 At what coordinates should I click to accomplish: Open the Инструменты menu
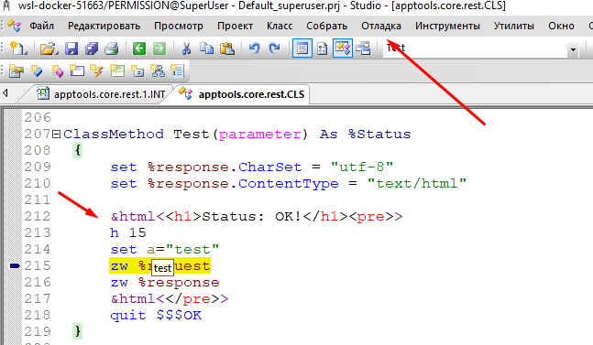click(447, 26)
